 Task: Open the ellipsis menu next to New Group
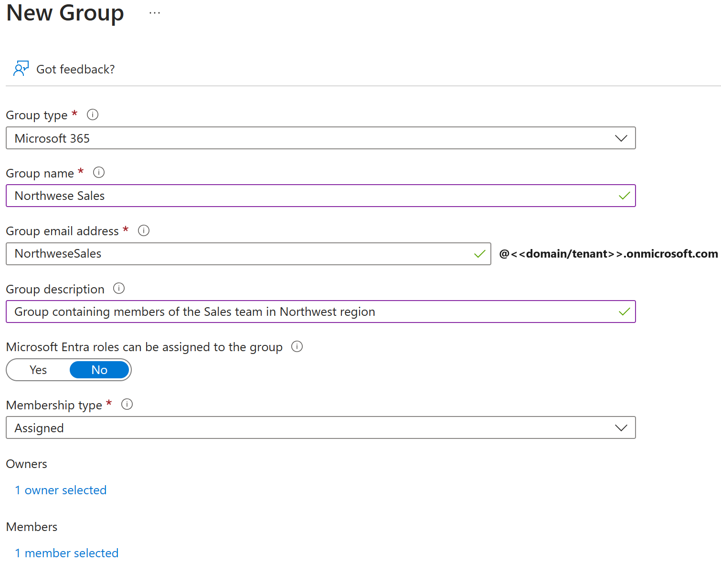(155, 13)
